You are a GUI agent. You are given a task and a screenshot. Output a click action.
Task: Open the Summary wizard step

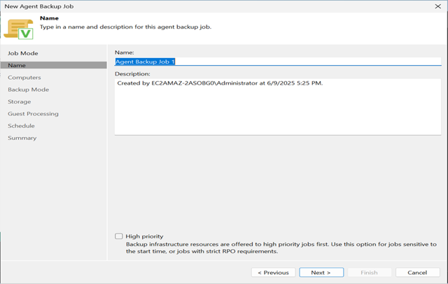pyautogui.click(x=22, y=138)
